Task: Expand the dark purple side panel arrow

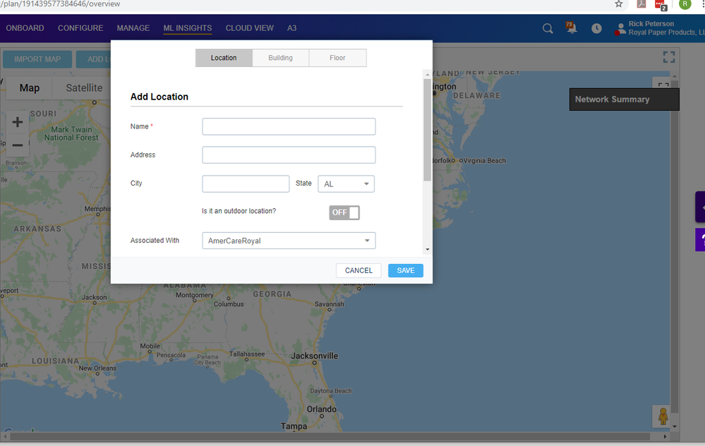Action: (x=700, y=207)
